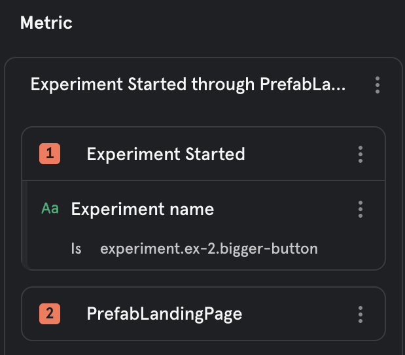Open the Experiment name filter's three-dot menu
405x355 pixels.
point(361,209)
